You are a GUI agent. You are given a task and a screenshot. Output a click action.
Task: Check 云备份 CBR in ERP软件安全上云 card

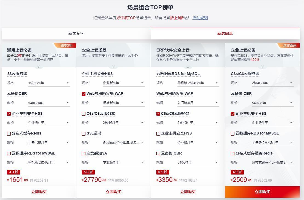pyautogui.click(x=158, y=154)
